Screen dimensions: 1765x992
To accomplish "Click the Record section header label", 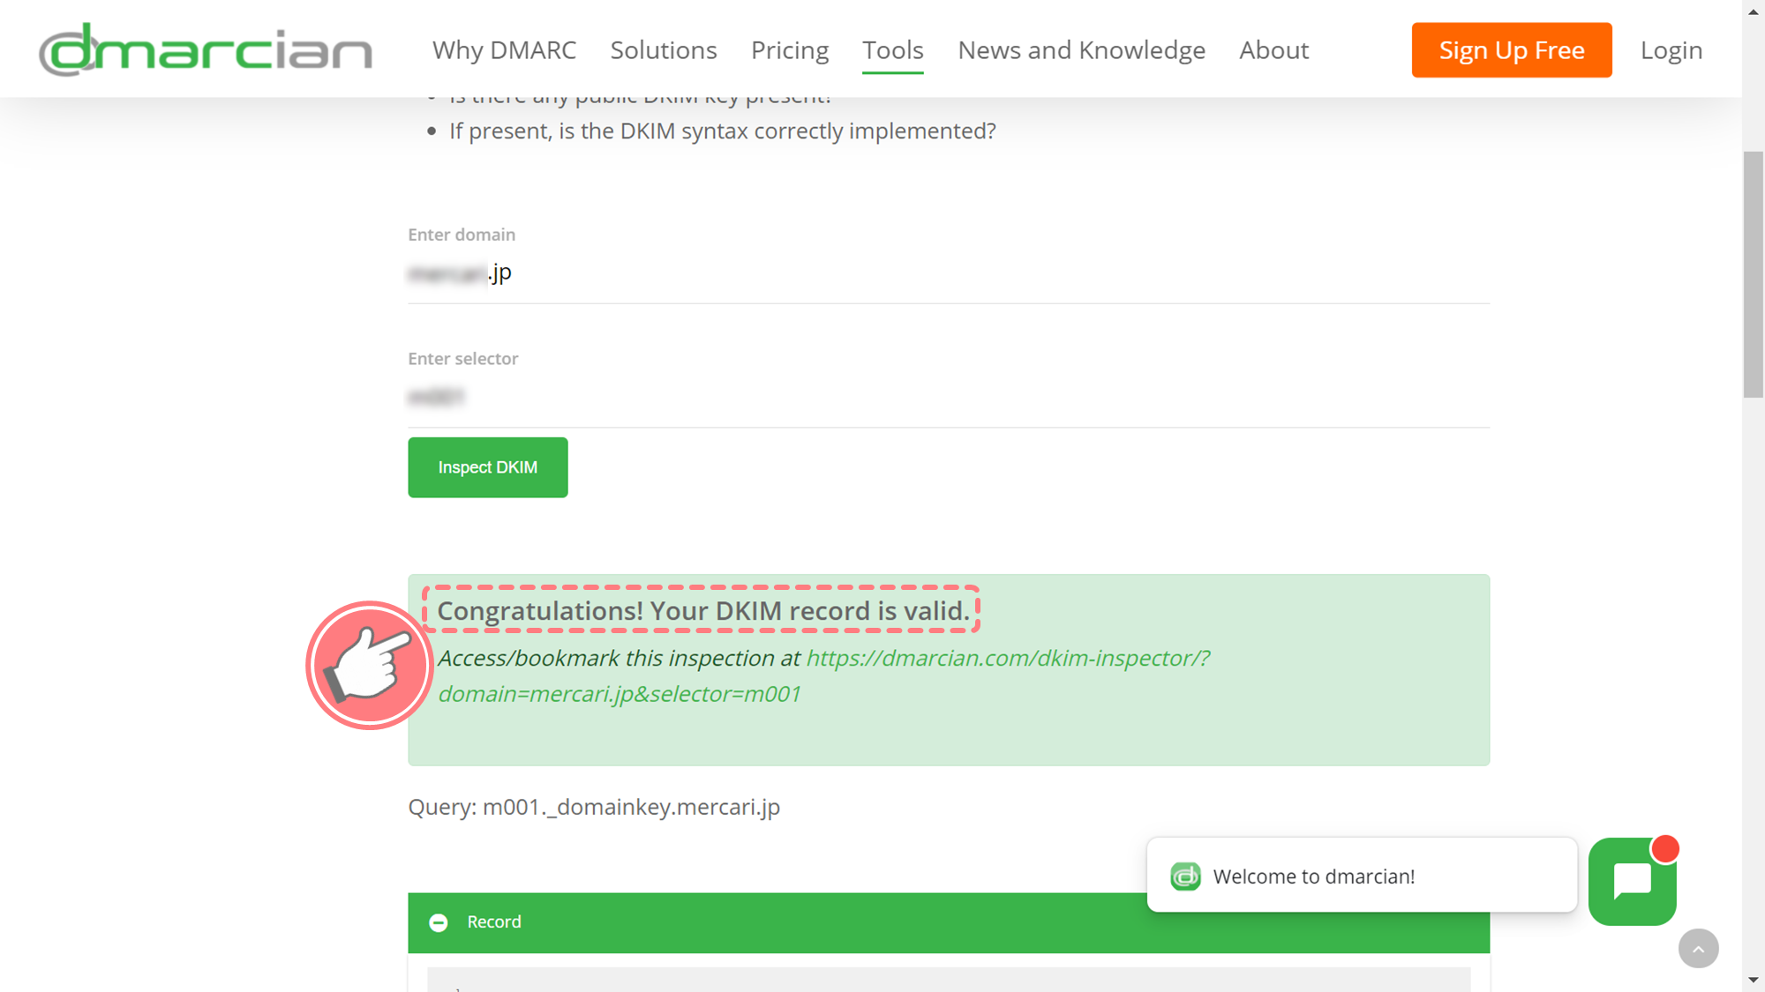I will 494,921.
